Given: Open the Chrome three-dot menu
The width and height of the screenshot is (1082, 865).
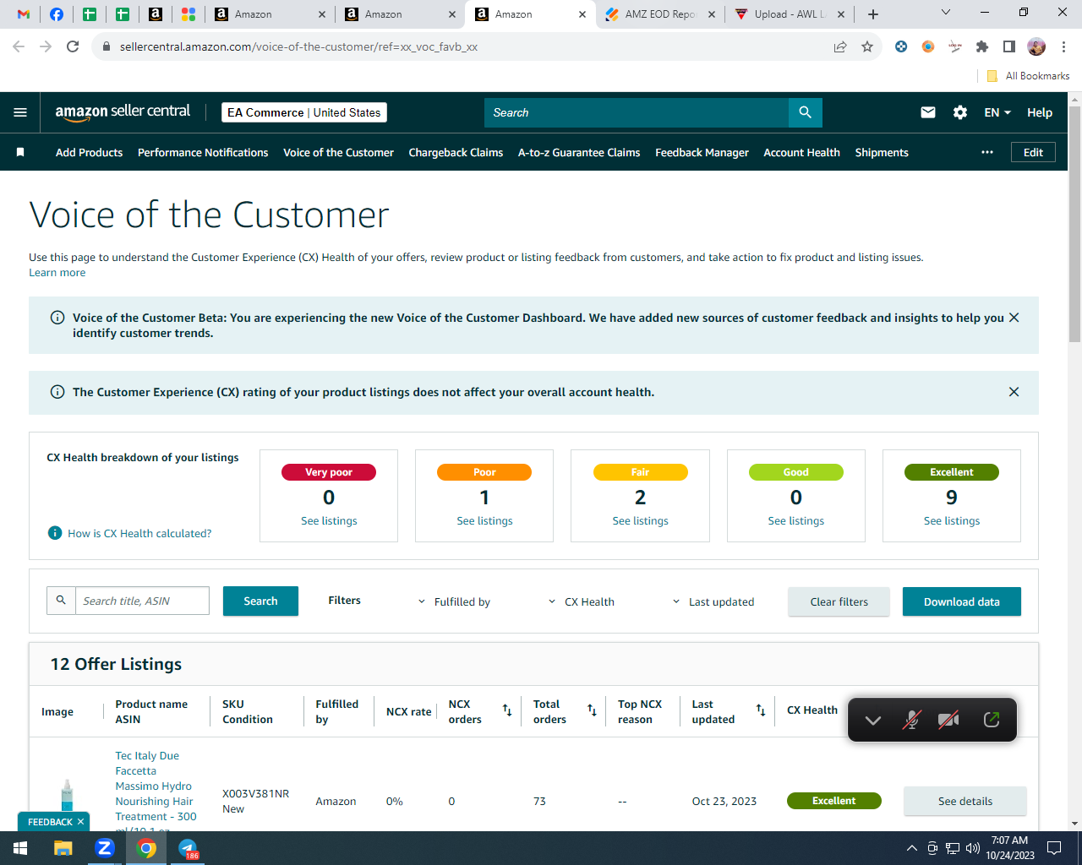Looking at the screenshot, I should click(1064, 46).
